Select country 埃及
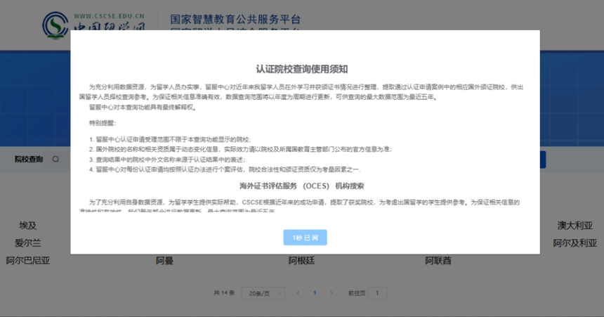The image size is (604, 317). [27, 226]
